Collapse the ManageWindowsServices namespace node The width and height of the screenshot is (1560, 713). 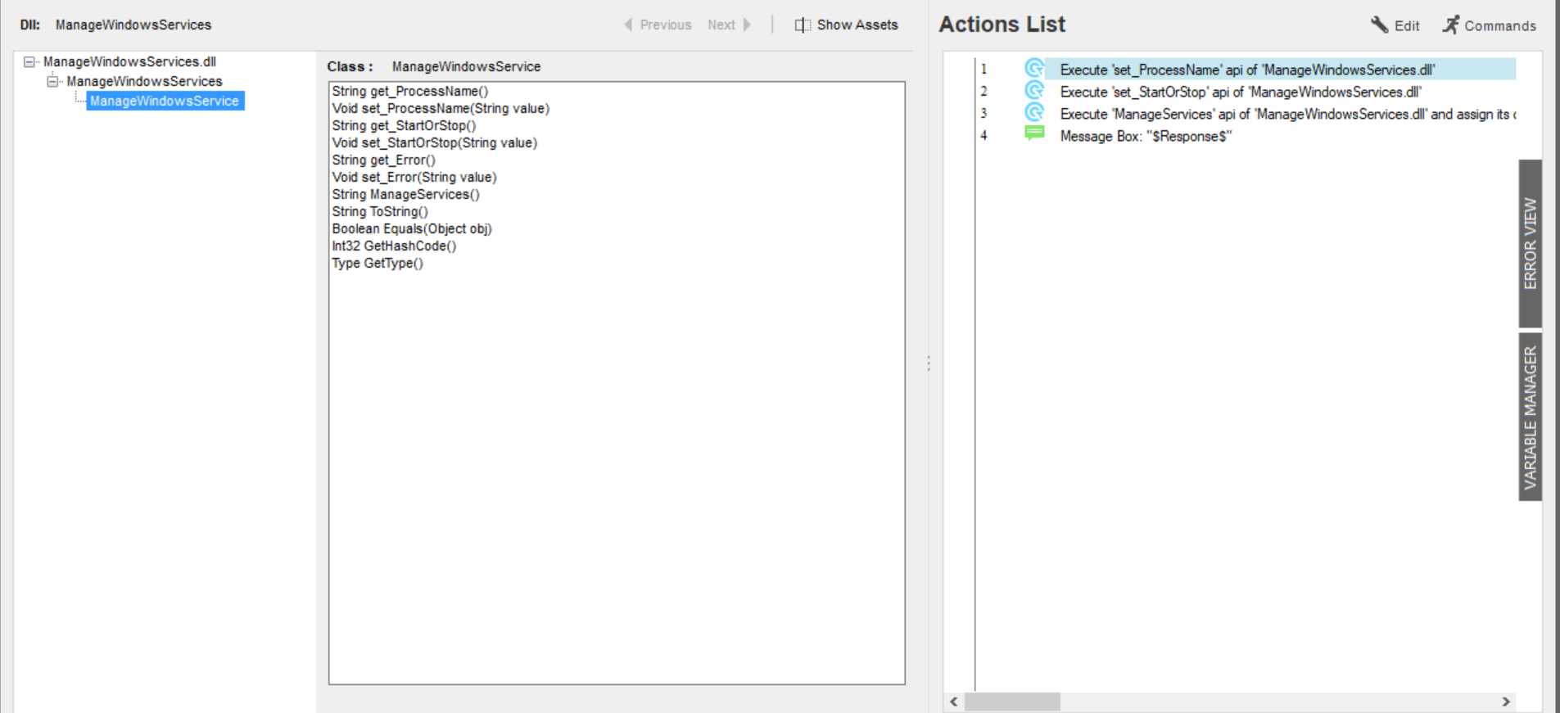52,81
